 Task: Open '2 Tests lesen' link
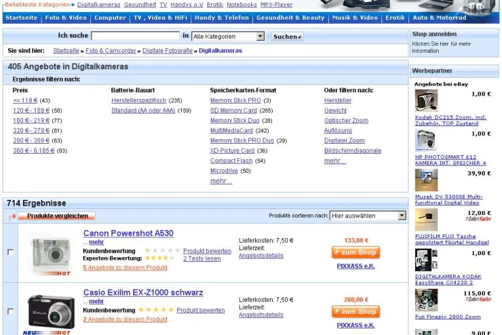[x=202, y=259]
